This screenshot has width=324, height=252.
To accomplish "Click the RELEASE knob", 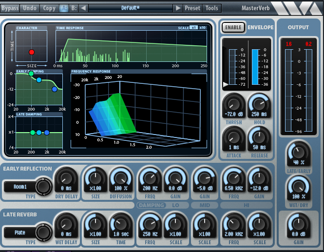I will click(x=259, y=136).
